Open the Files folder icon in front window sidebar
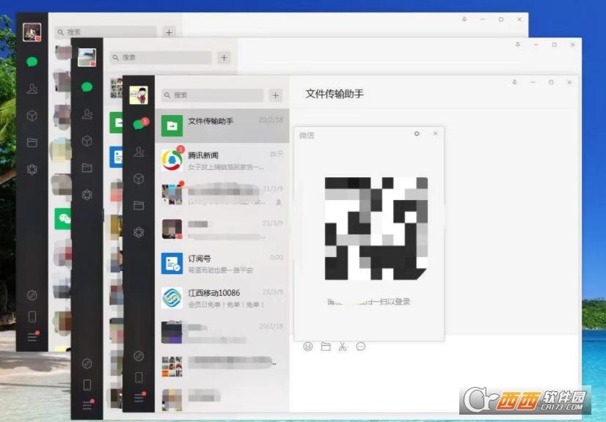Viewport: 606px width, 422px height. pyautogui.click(x=139, y=205)
